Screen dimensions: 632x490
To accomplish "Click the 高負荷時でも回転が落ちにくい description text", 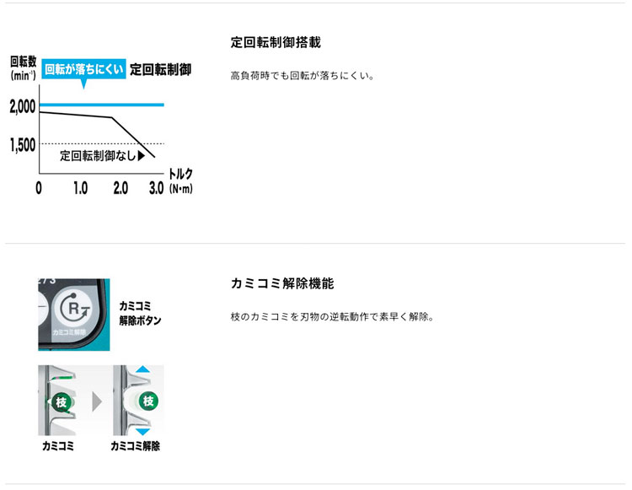I will [303, 76].
